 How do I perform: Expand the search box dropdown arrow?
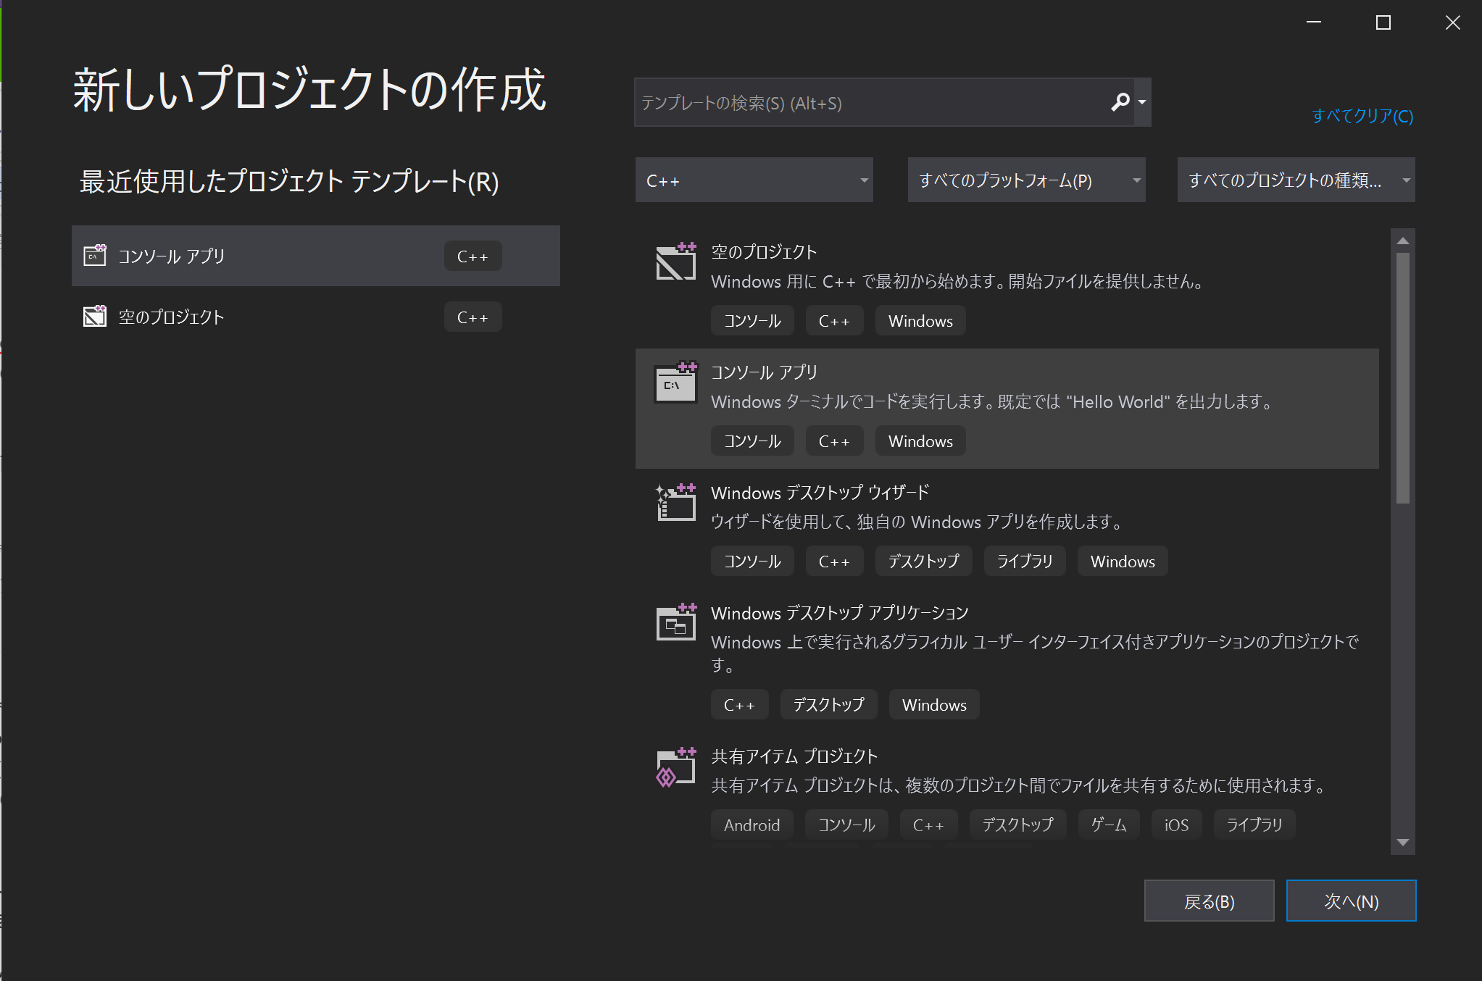click(x=1142, y=102)
